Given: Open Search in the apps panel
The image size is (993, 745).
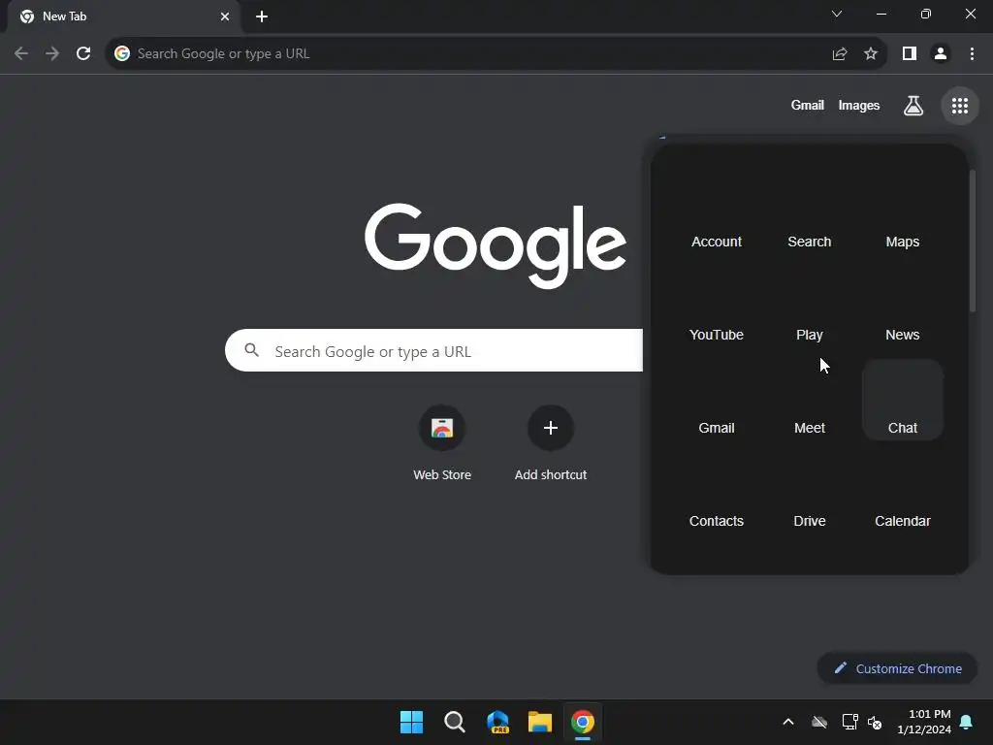Looking at the screenshot, I should [810, 215].
